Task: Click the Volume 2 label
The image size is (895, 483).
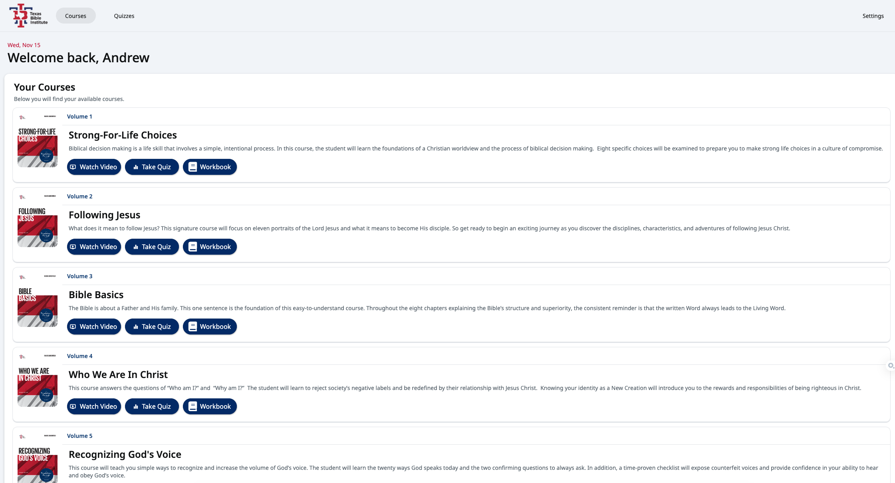Action: tap(79, 196)
